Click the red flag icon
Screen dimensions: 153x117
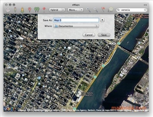click(103, 10)
